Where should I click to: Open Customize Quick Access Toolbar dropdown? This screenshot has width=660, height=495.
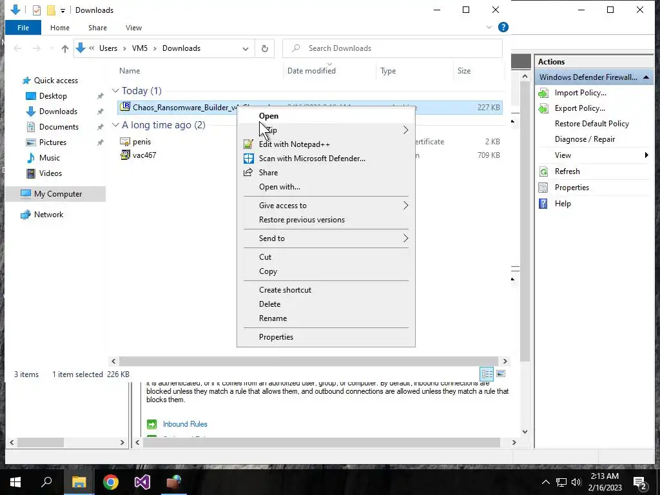point(63,11)
